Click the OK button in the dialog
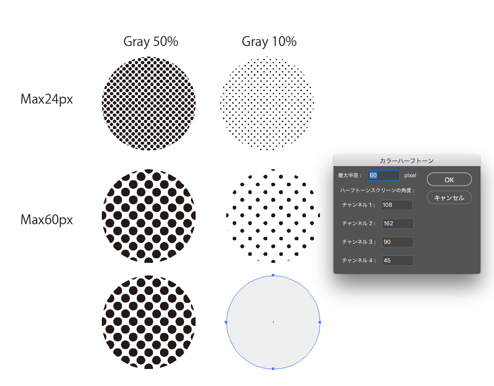 (x=449, y=179)
